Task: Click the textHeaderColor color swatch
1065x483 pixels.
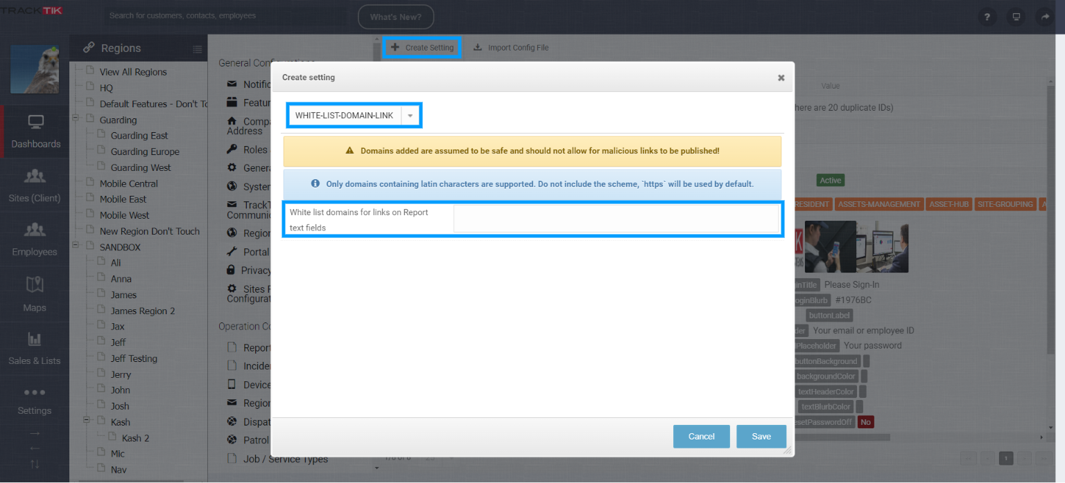Action: [x=863, y=392]
